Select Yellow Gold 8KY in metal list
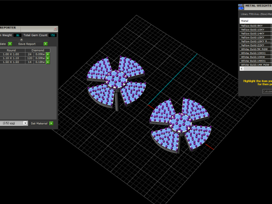272x204 pixels. pyautogui.click(x=256, y=25)
